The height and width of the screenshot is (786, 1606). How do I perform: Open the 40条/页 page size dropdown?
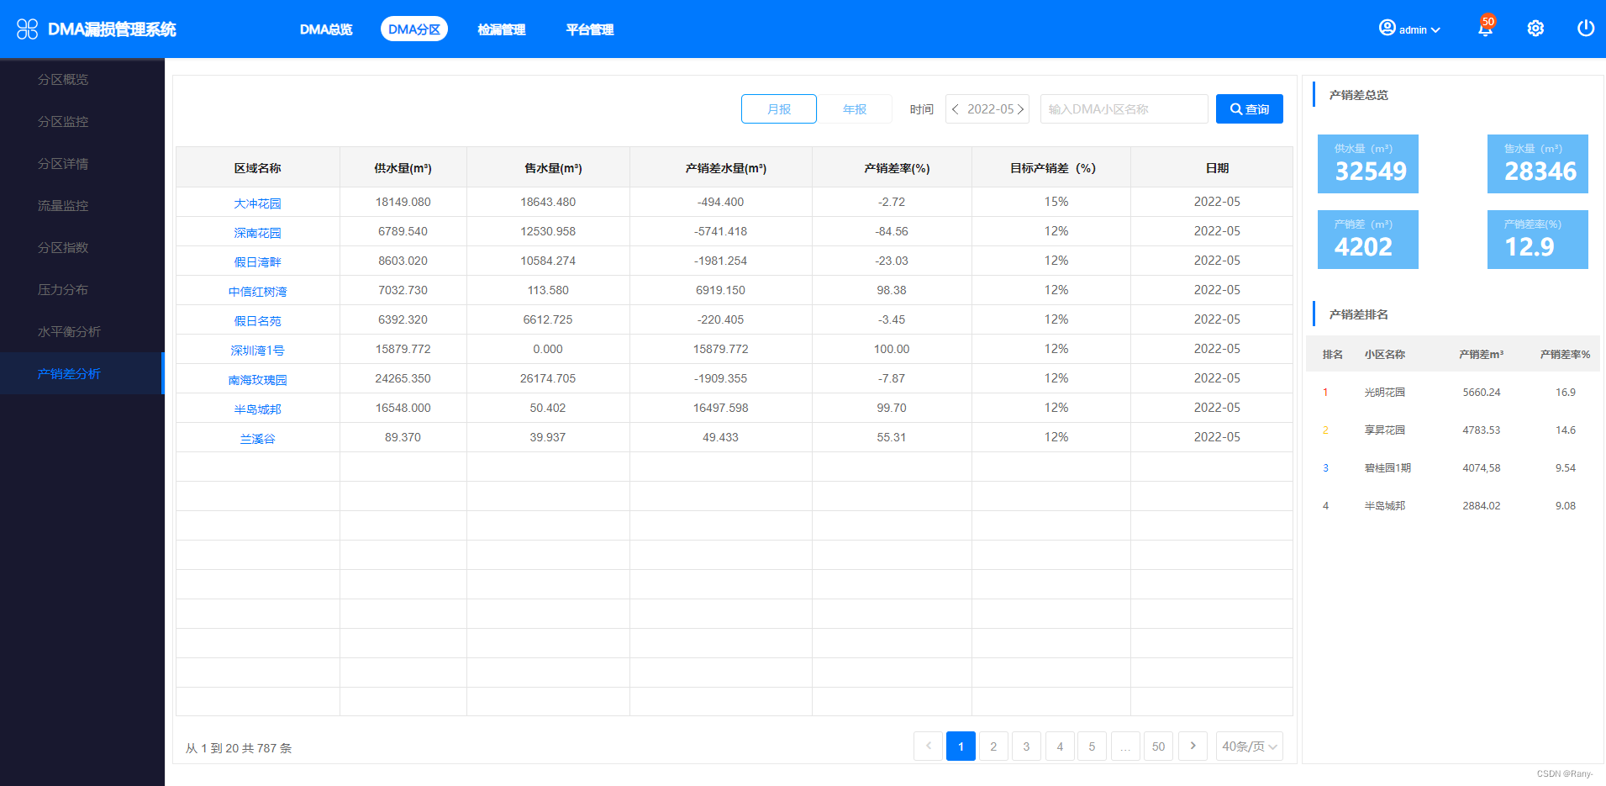1249,746
